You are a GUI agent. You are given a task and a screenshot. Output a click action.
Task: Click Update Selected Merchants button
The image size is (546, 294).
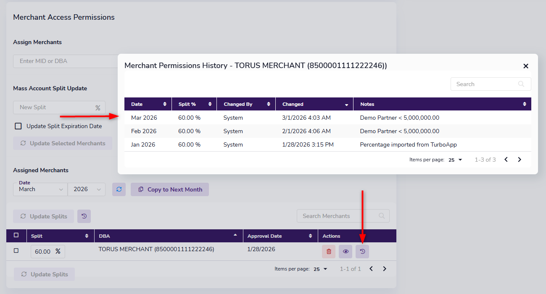point(63,143)
